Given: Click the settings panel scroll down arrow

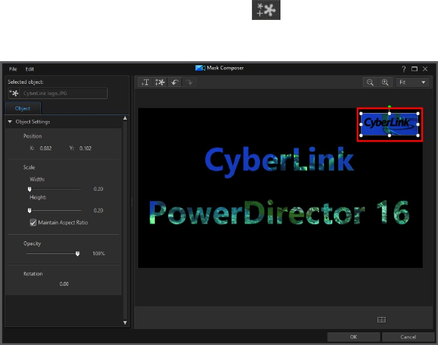Looking at the screenshot, I should coord(125,322).
